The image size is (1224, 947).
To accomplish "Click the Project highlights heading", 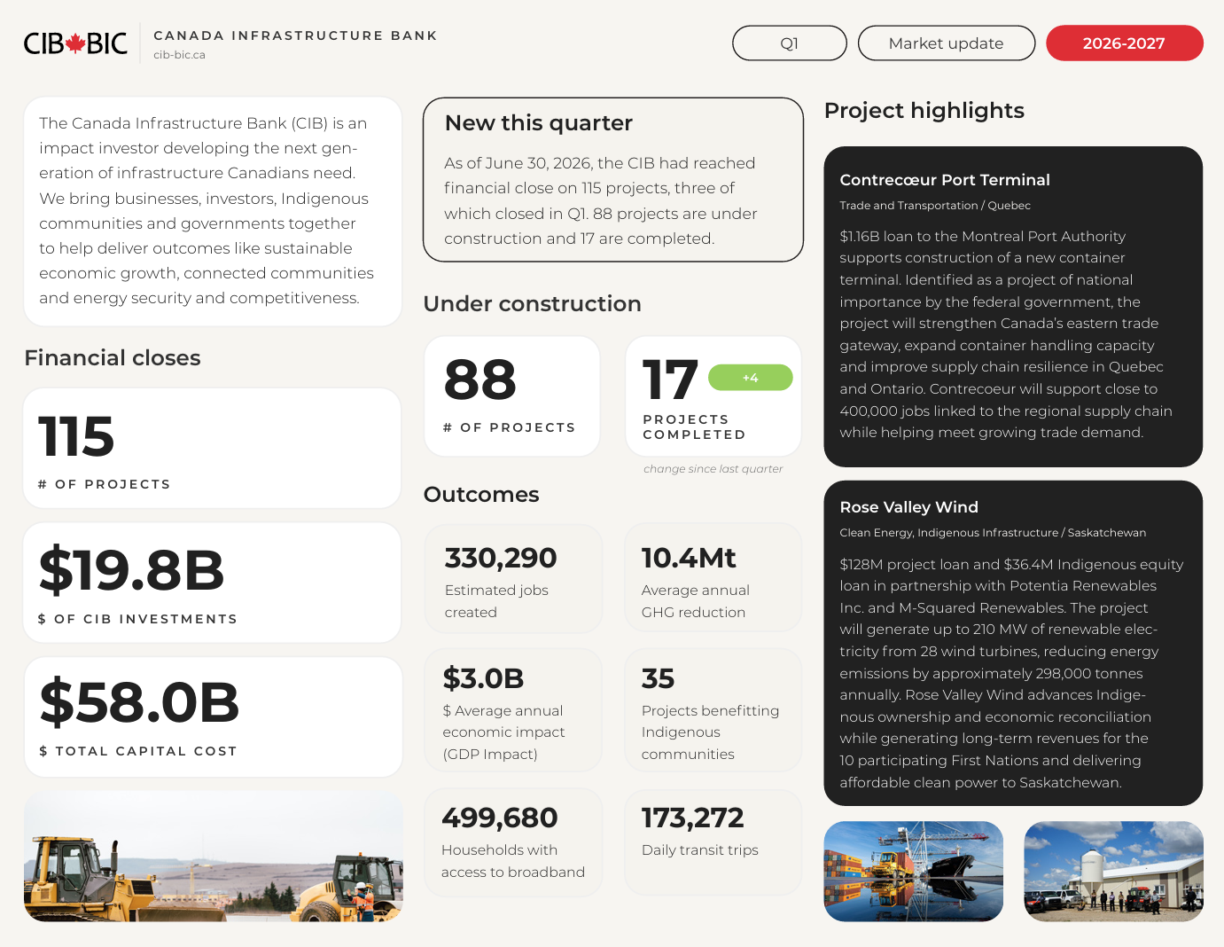I will [x=924, y=110].
